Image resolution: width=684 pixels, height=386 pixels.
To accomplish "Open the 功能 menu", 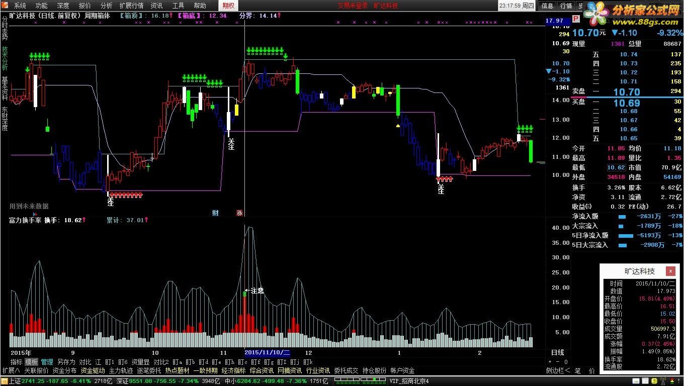I will pyautogui.click(x=41, y=6).
